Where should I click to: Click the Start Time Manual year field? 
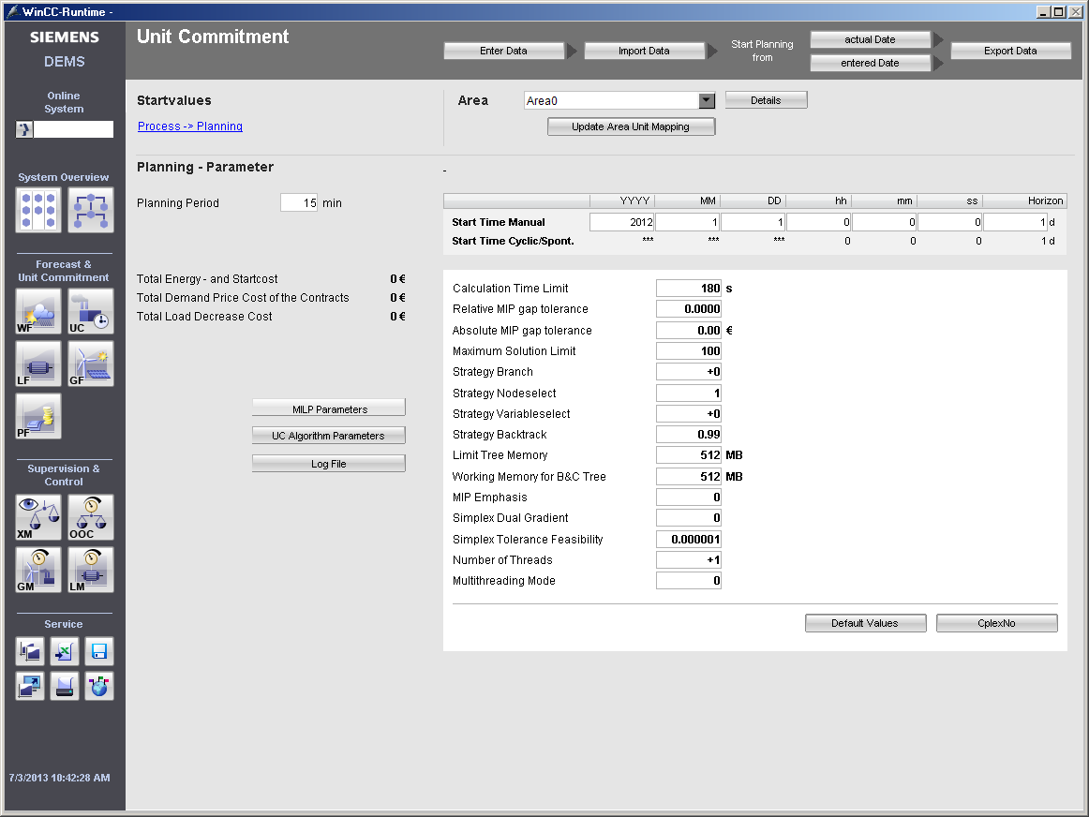(x=622, y=222)
